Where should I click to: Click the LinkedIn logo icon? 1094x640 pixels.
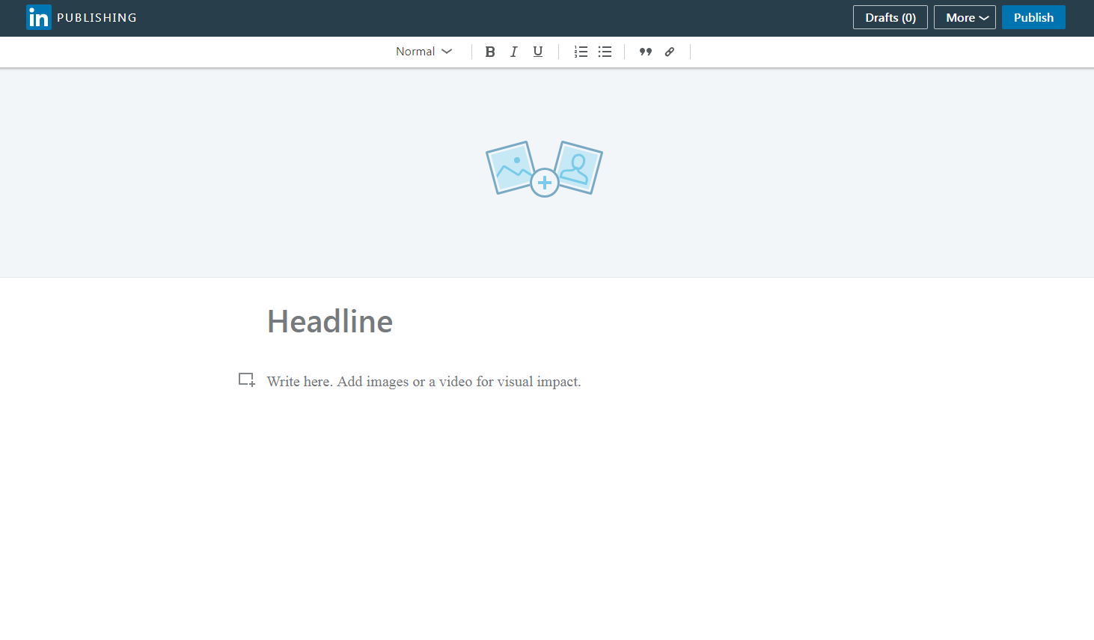click(39, 17)
